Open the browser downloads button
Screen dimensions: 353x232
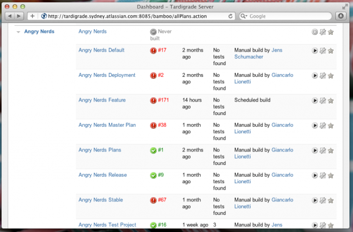point(341,16)
